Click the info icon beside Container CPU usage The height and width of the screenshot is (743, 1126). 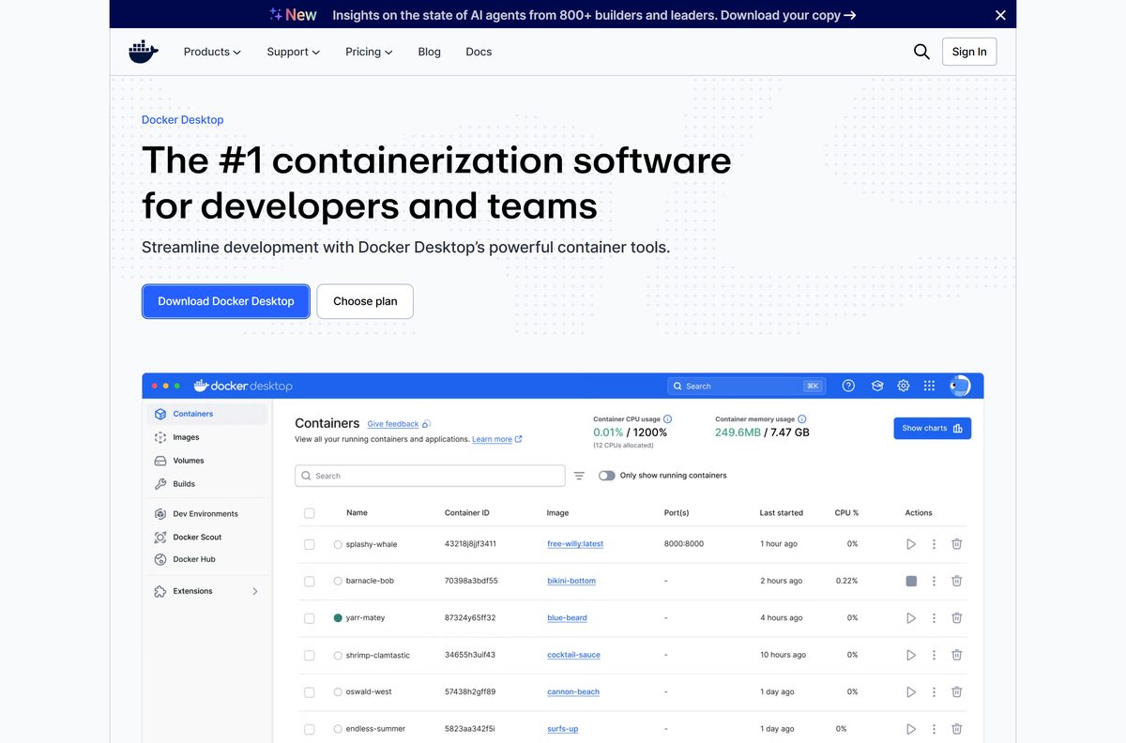(668, 419)
